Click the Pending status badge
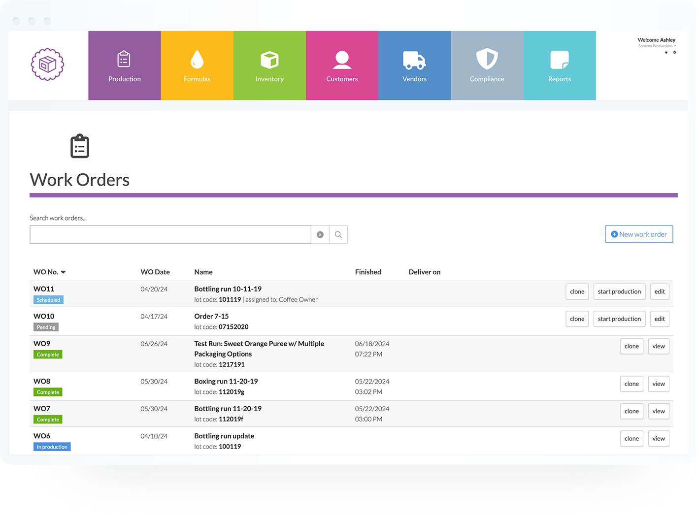Screen dimensions: 697x516 [46, 327]
